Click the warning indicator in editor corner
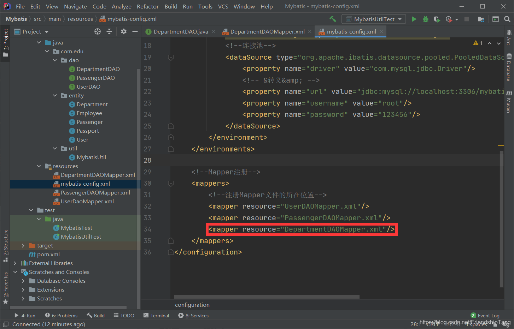Viewport: 514px width, 329px height. (478, 43)
